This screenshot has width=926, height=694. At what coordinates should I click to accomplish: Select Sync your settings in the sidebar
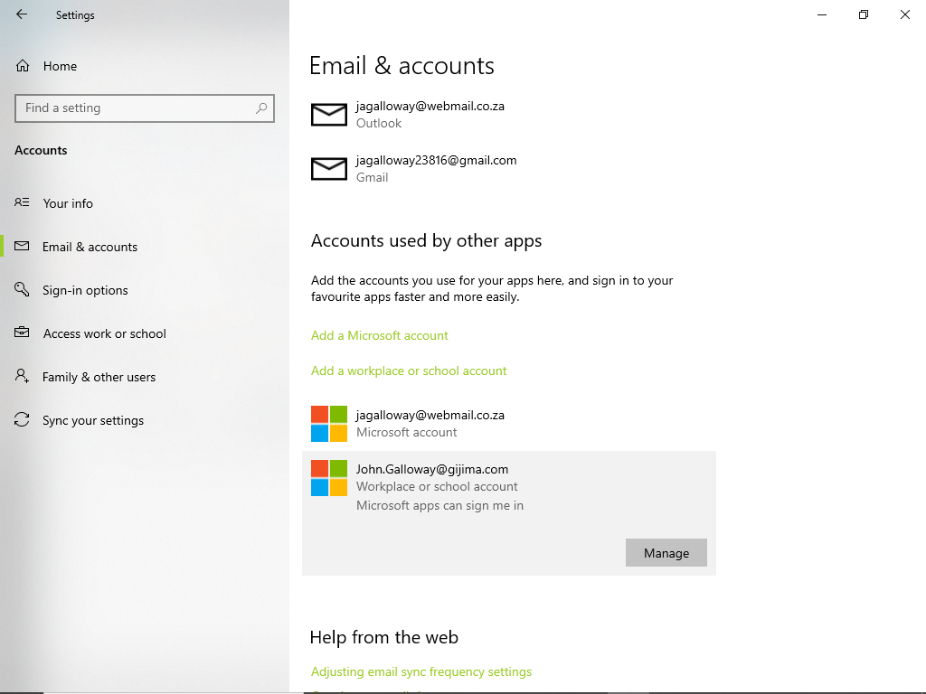(93, 419)
